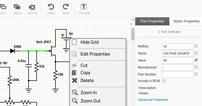This screenshot has width=202, height=106.
Task: Click the Value input field showing 9V
Action: [x=177, y=60]
